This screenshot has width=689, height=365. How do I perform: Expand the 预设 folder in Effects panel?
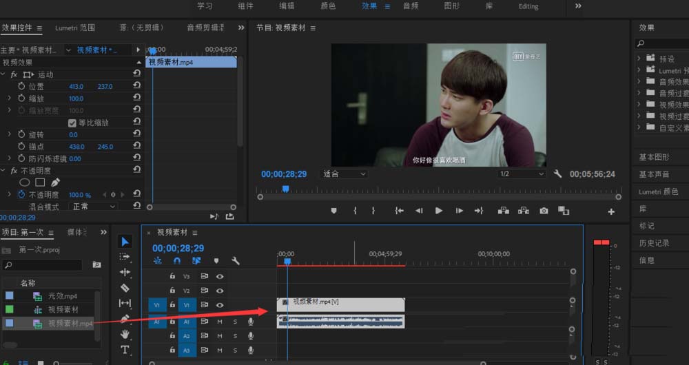pyautogui.click(x=639, y=58)
